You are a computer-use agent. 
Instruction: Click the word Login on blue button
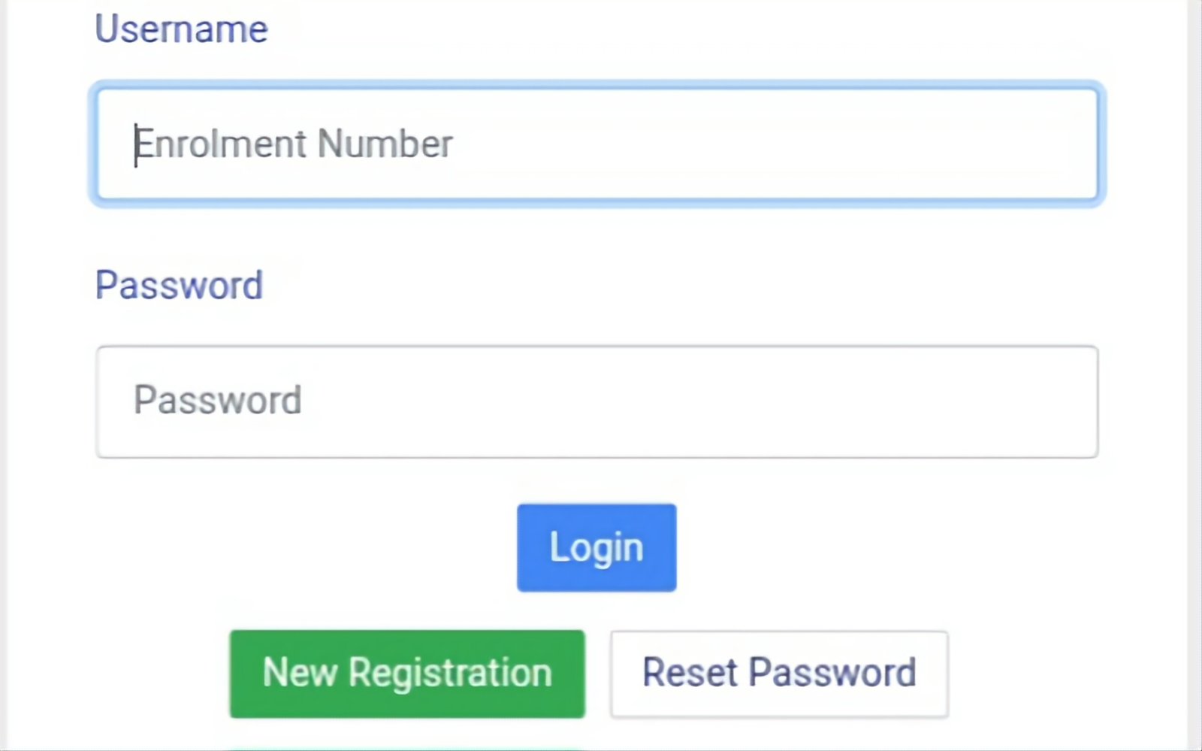[596, 547]
